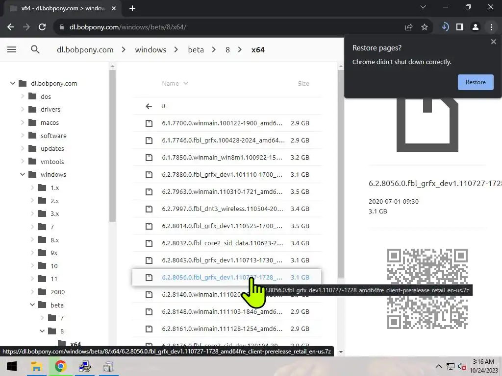Click the sidebar tree scrollbar

point(112,145)
